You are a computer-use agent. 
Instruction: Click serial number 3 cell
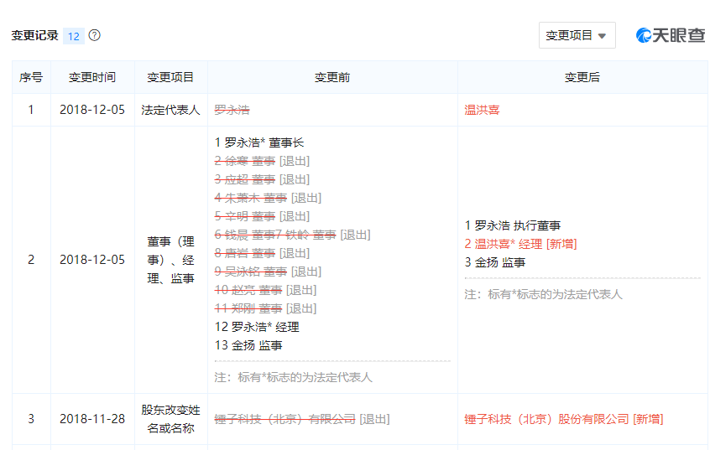(31, 419)
